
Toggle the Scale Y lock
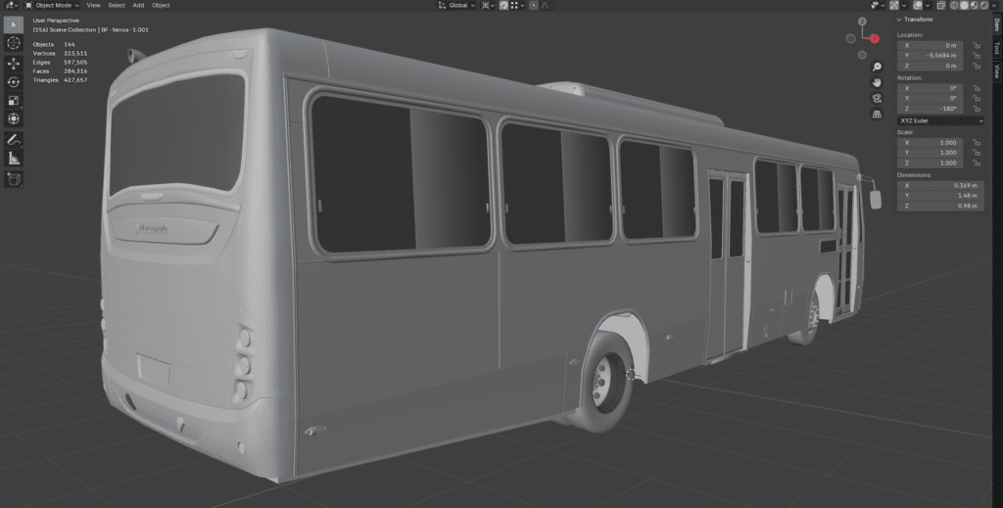click(x=978, y=153)
